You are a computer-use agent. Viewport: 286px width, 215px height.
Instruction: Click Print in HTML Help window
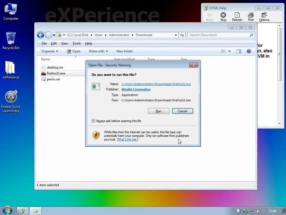click(251, 17)
